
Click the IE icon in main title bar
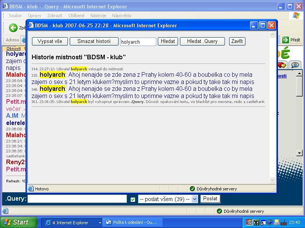[x=5, y=6]
